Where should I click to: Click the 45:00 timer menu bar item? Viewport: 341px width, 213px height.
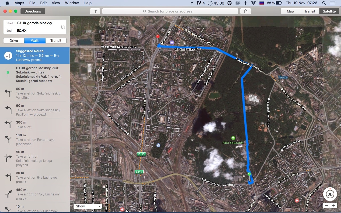pyautogui.click(x=216, y=3)
